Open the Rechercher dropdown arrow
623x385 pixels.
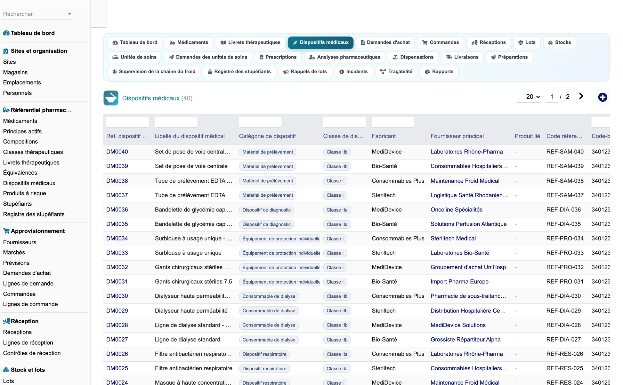pos(69,14)
